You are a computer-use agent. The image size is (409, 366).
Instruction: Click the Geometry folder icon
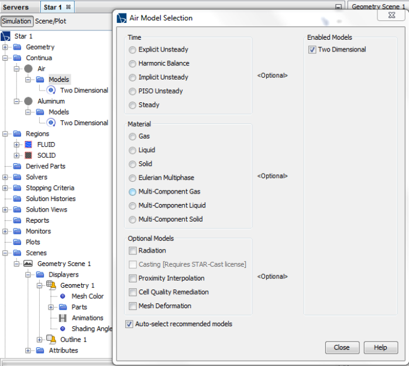tap(17, 47)
